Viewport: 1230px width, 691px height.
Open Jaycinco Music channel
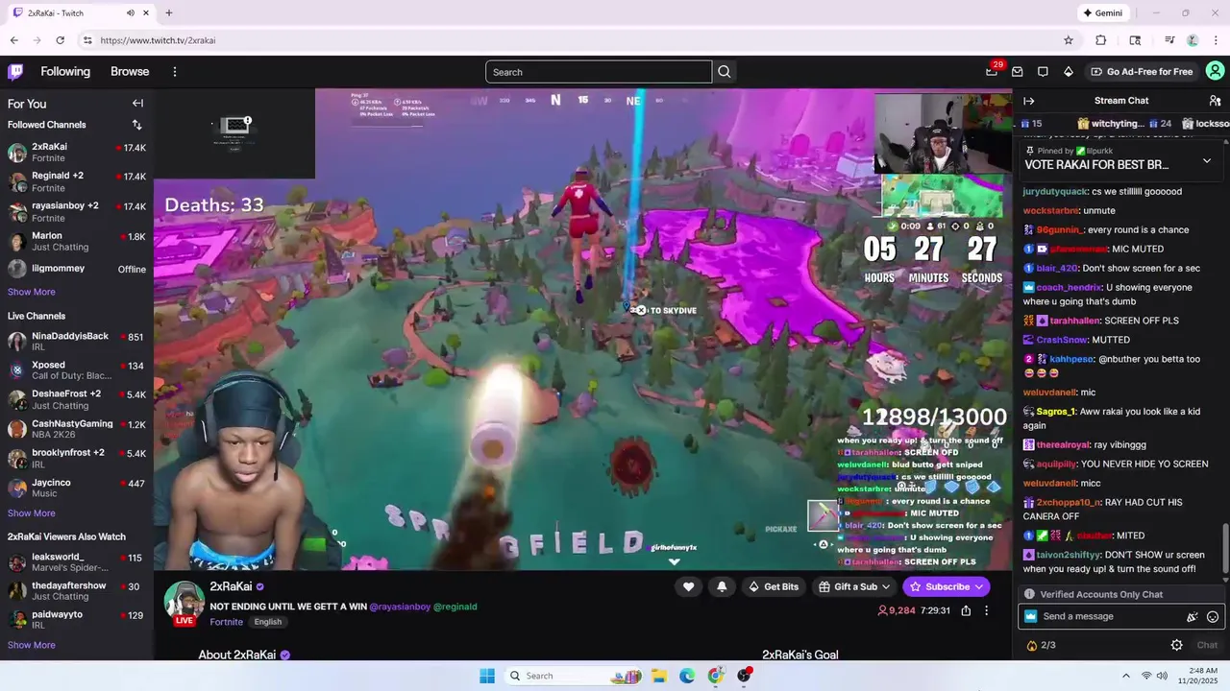(77, 488)
